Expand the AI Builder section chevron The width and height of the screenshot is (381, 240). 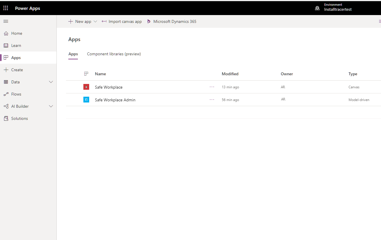click(x=51, y=106)
